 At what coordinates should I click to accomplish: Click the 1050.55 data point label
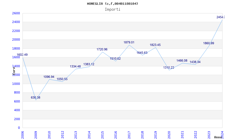62,79
